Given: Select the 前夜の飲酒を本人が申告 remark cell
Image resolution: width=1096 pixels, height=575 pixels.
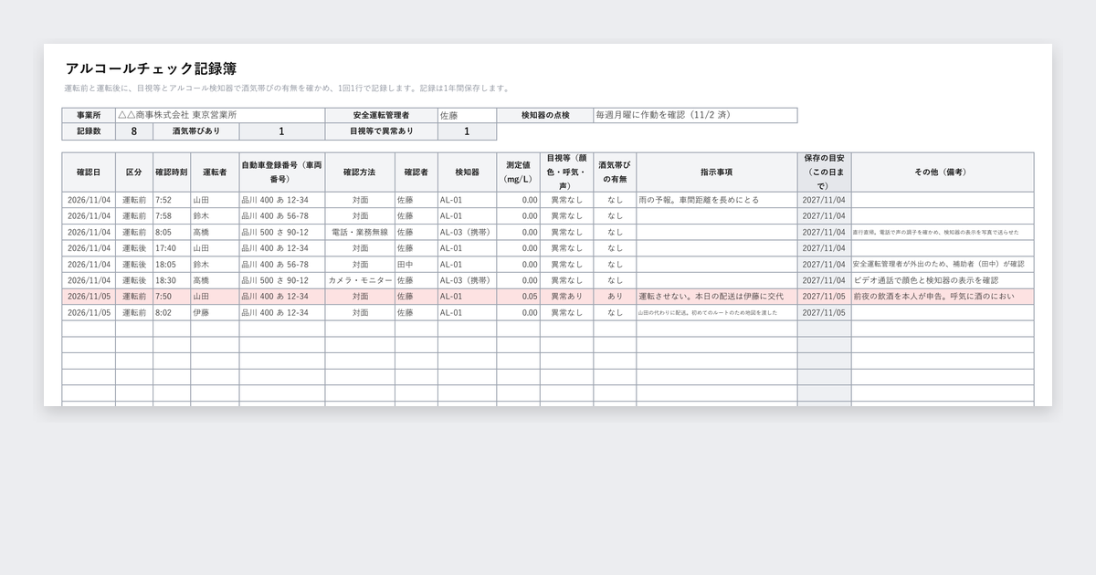Looking at the screenshot, I should point(942,297).
